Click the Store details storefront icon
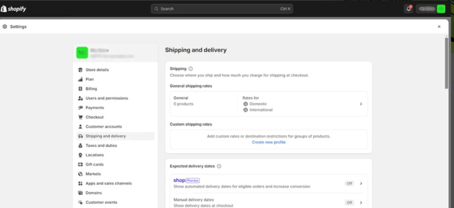Viewport: 454px width, 208px height. click(x=80, y=70)
